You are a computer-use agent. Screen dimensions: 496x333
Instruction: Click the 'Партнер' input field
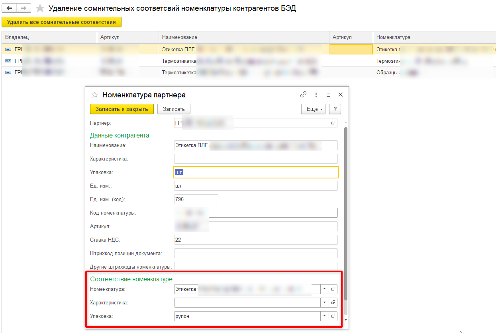251,123
